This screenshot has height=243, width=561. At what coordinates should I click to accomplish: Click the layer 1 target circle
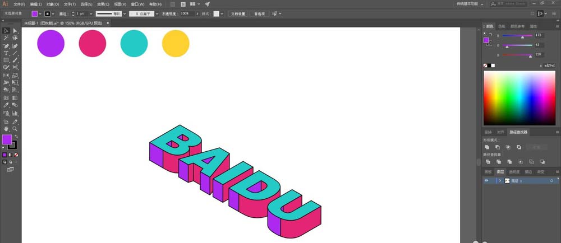point(551,181)
